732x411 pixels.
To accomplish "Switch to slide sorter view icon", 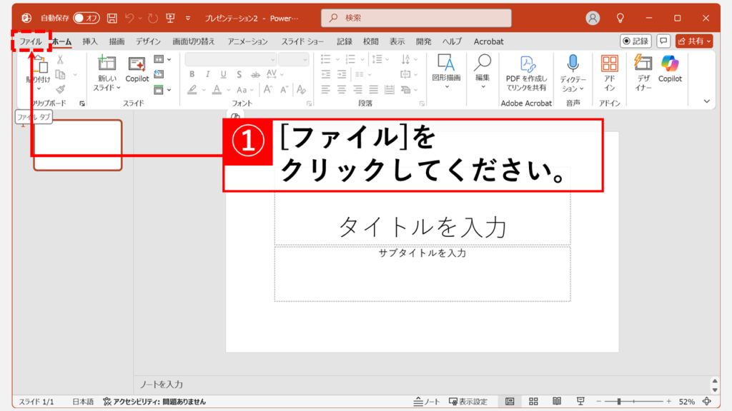I will point(533,402).
